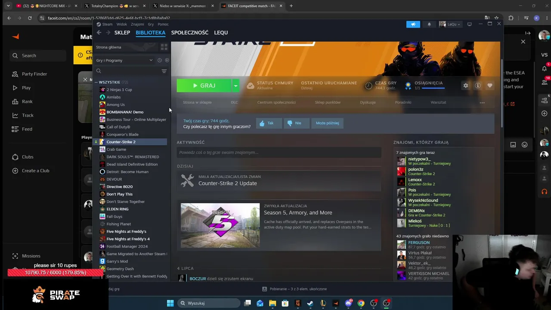Open Steam big picture mode icon
The width and height of the screenshot is (551, 310).
point(470,24)
